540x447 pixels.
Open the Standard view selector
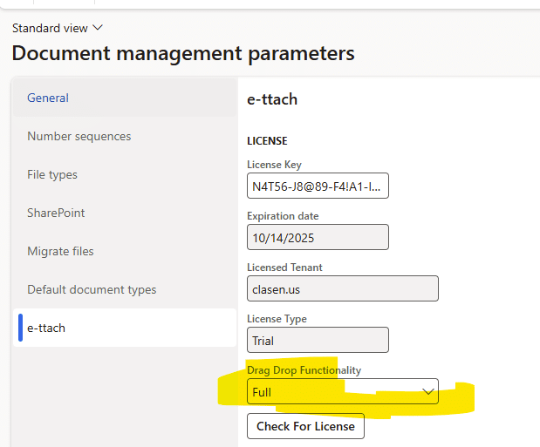click(57, 28)
